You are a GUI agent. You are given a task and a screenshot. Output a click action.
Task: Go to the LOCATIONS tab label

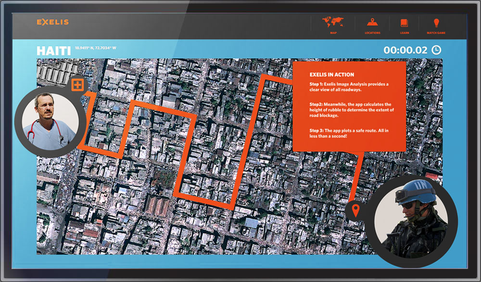(x=372, y=33)
